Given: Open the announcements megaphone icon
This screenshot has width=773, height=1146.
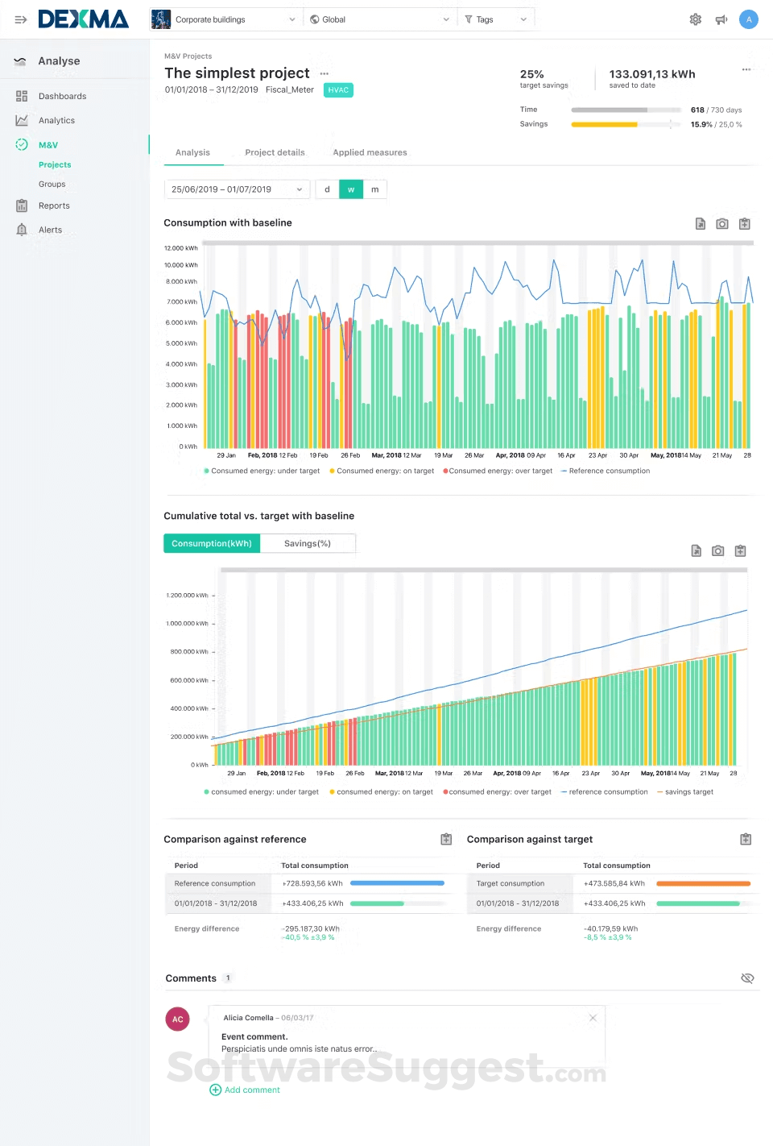Looking at the screenshot, I should (721, 19).
